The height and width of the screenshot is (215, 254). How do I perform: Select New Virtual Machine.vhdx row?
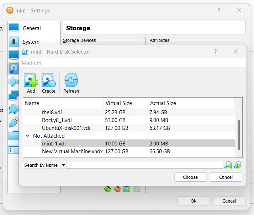(x=129, y=151)
